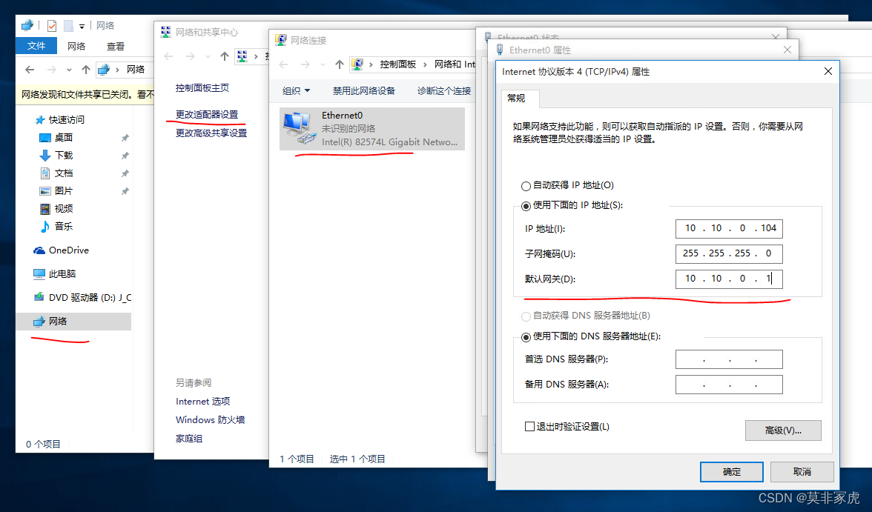This screenshot has width=872, height=512.
Task: Close the IPv4 properties dialog
Action: pos(828,71)
